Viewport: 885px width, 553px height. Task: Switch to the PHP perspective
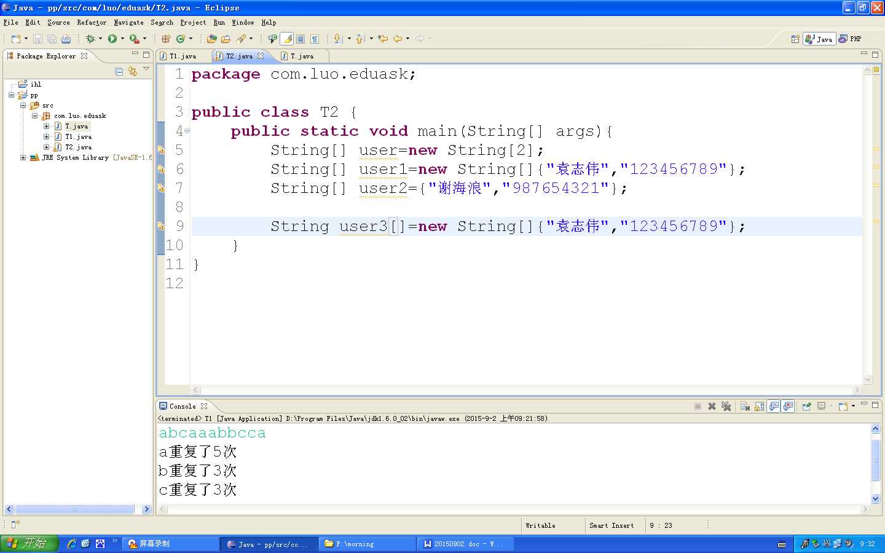pos(851,39)
